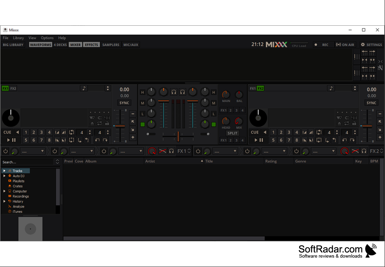Open the Library menu
Viewport: 385px width, 267px height.
tap(18, 38)
